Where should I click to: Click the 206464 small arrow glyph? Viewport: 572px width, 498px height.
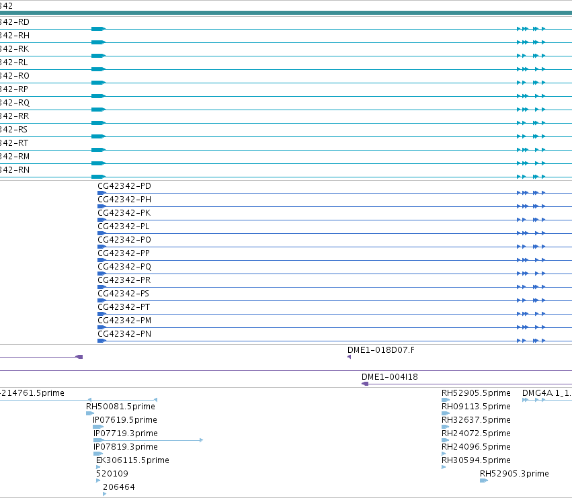[x=105, y=494]
